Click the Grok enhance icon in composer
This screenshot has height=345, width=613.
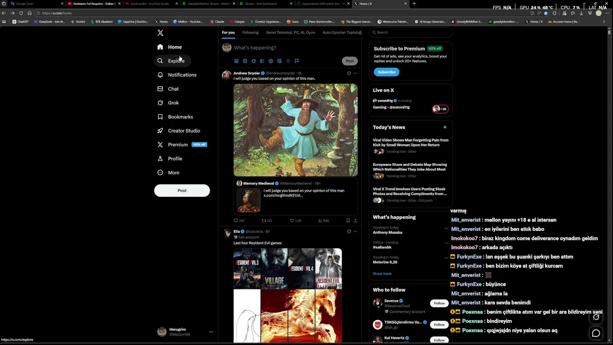point(253,61)
